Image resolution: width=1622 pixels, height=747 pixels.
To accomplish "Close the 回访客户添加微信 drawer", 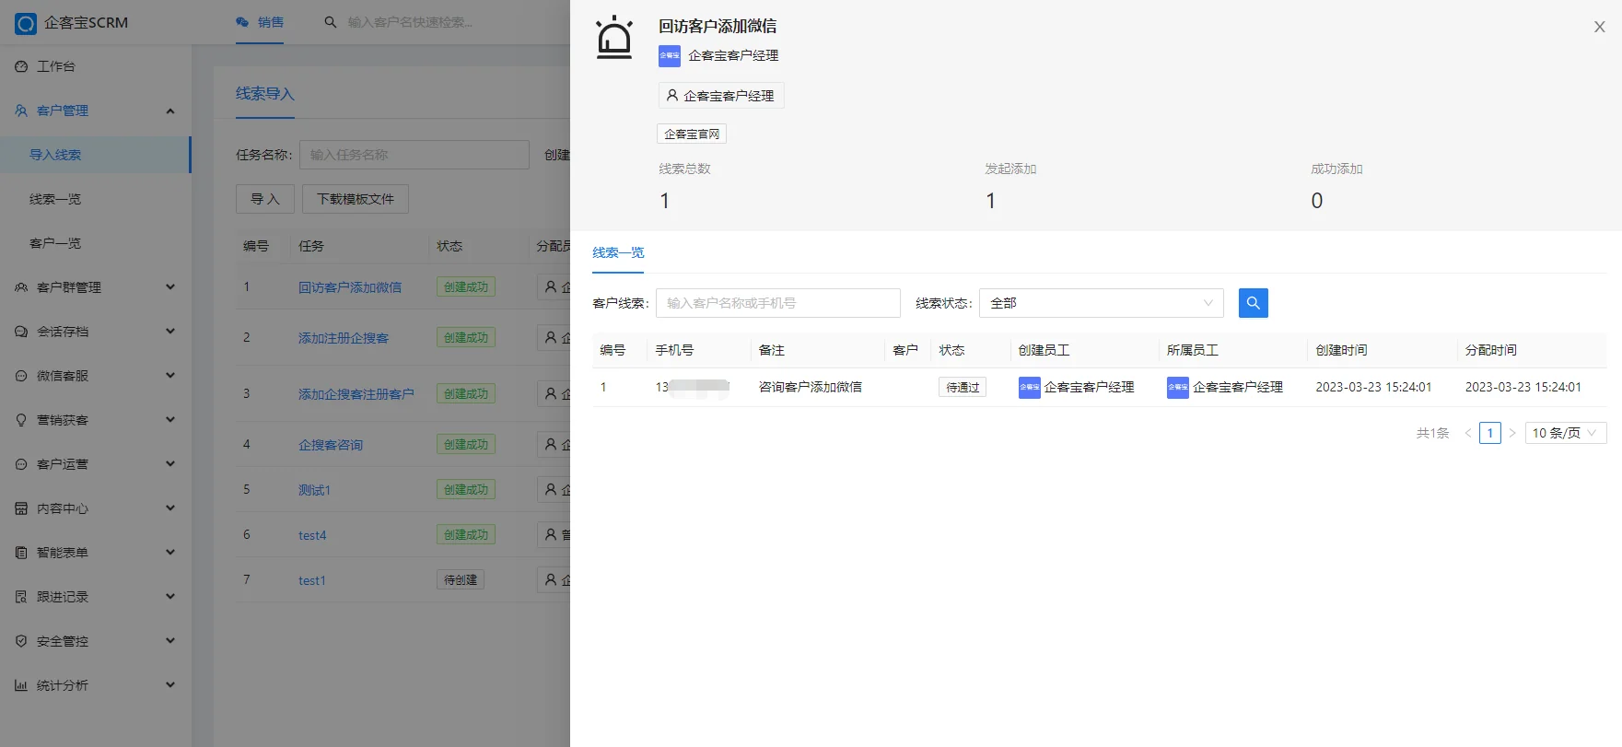I will (1600, 27).
